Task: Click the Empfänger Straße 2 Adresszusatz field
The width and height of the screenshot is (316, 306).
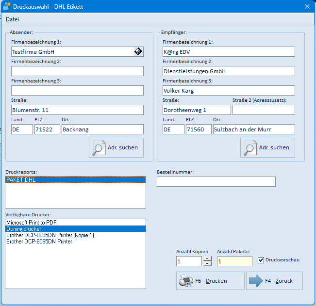Action: (x=264, y=110)
